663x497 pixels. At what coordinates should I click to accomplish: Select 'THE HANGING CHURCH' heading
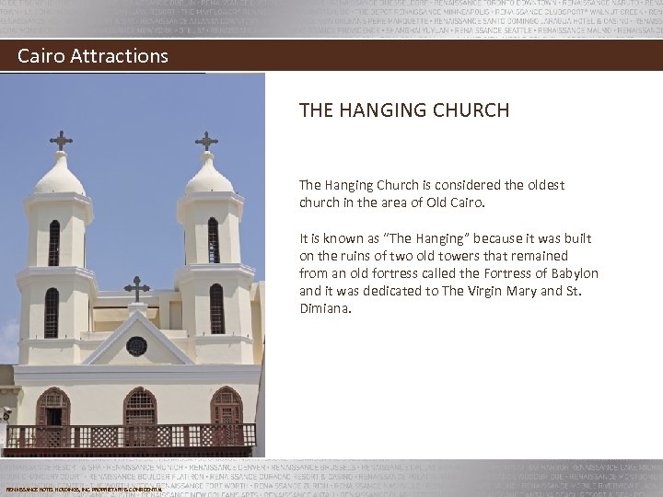404,110
